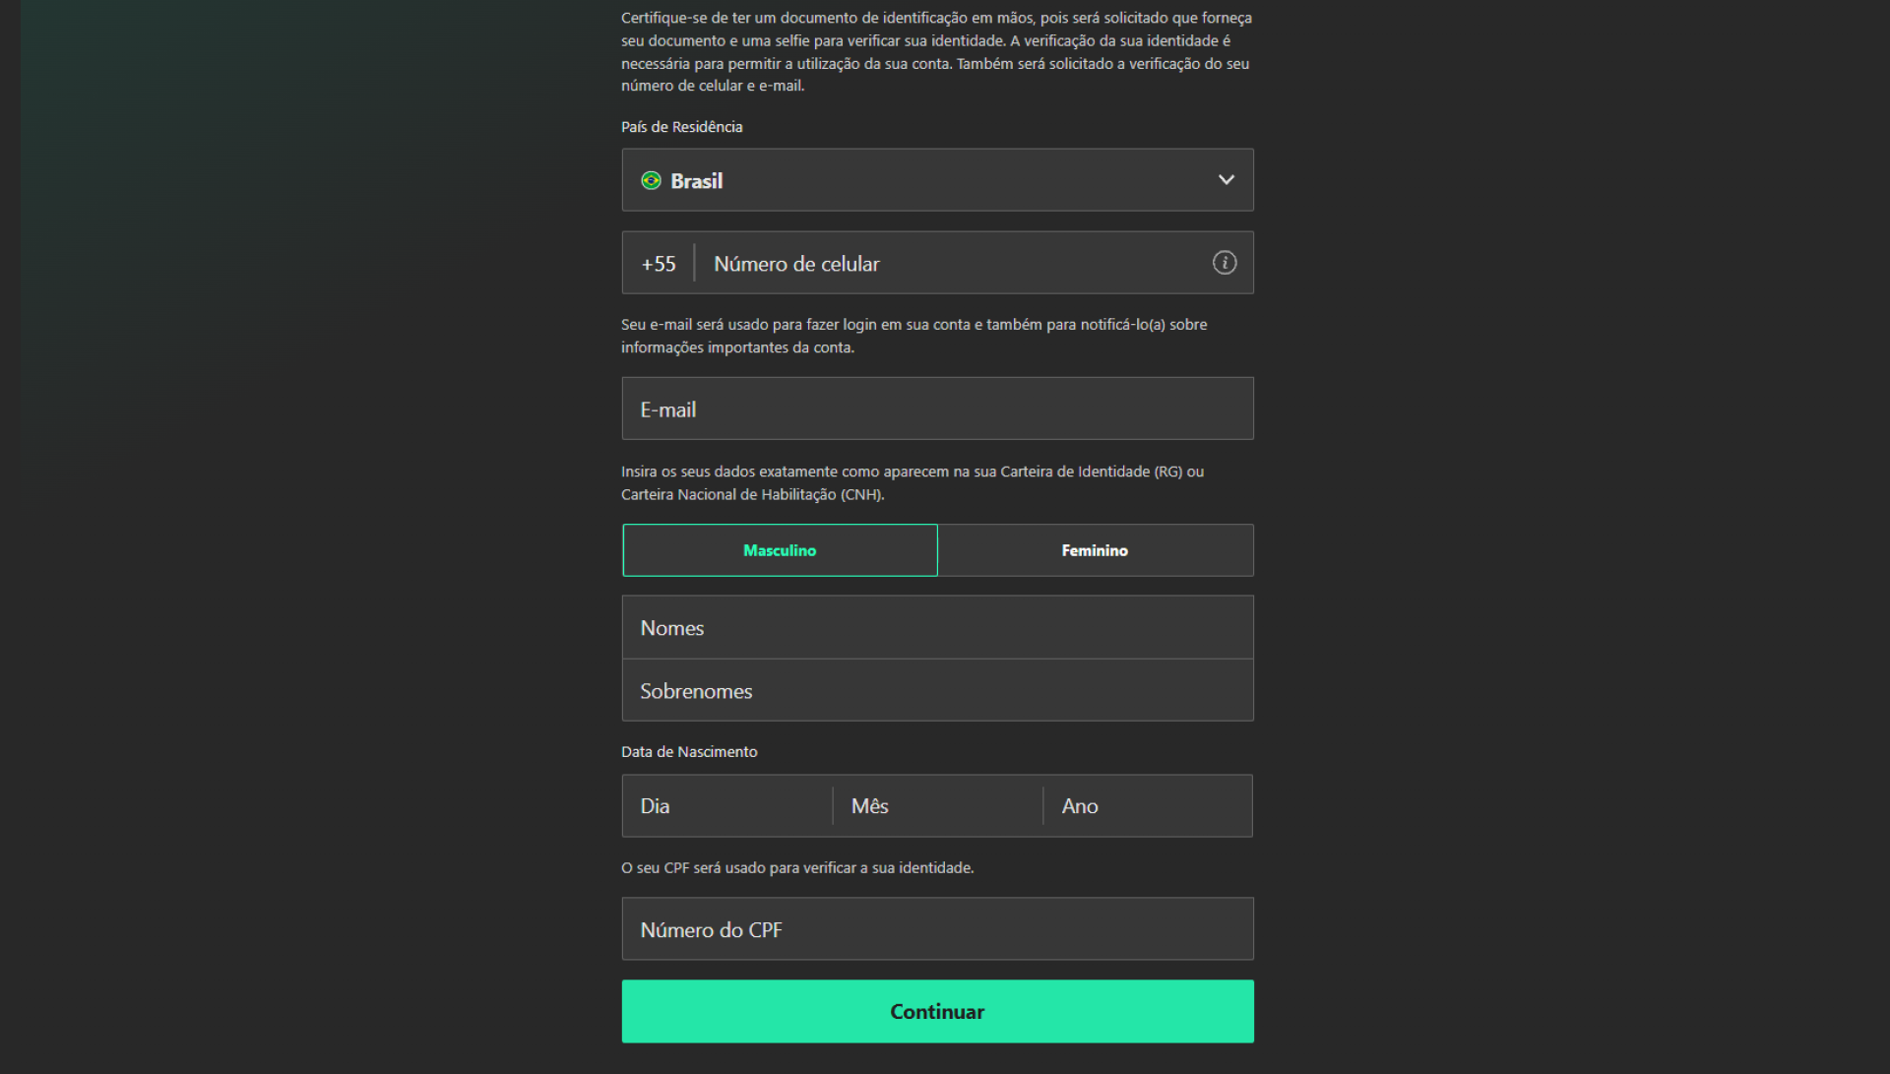Click the +55 country code prefix
1890x1074 pixels.
[x=659, y=264]
